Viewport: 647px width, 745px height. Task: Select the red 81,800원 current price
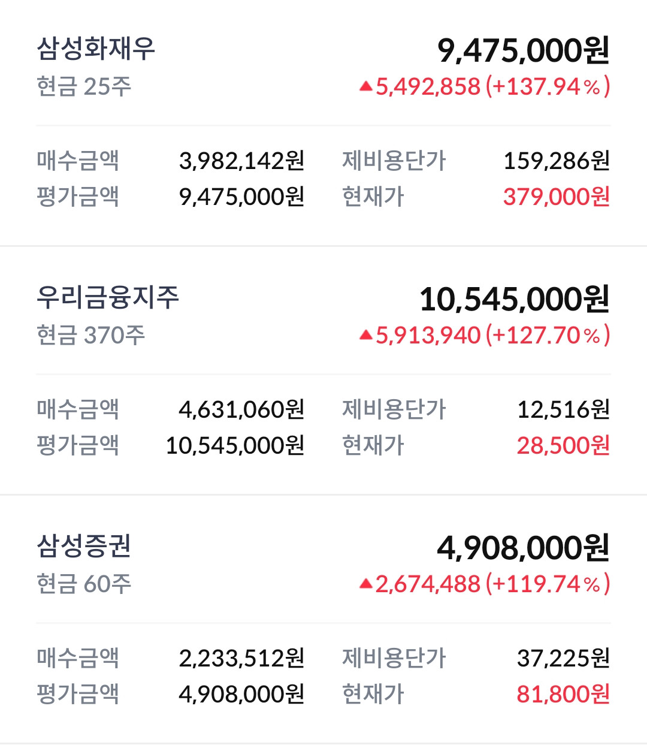[x=563, y=694]
